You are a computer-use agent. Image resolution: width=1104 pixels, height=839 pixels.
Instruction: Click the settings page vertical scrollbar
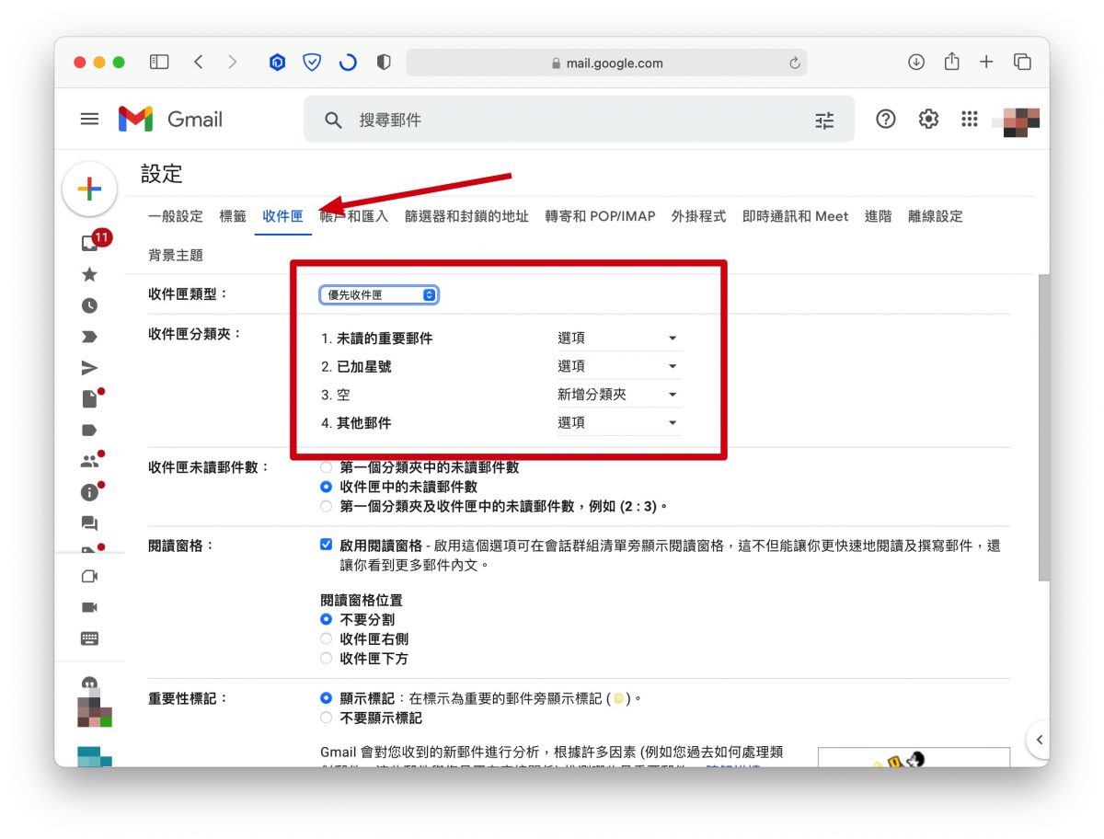[x=1042, y=427]
